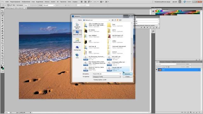Toggle Quick Mask mode in toolbox
Image resolution: width=203 pixels, height=114 pixels.
2,71
